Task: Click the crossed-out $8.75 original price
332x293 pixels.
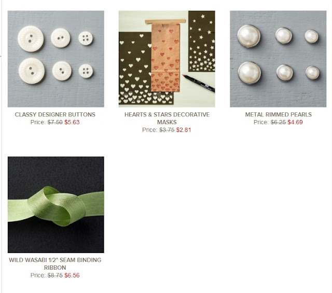Action: (x=55, y=275)
